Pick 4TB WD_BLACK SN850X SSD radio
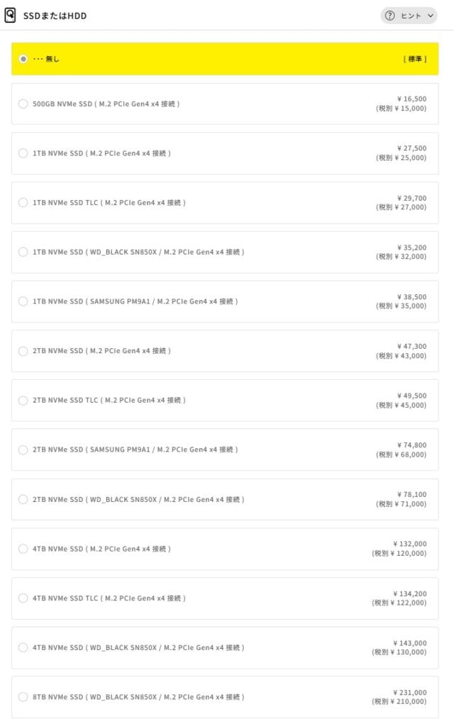The height and width of the screenshot is (726, 454). click(23, 647)
